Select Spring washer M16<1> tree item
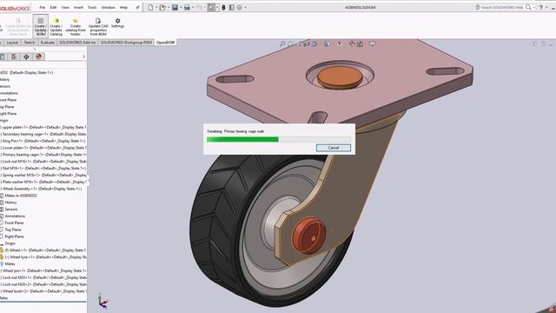 [x=43, y=175]
